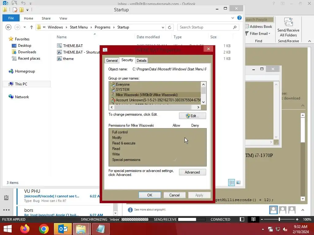Click muted volume tray icon
This screenshot has width=314, height=235.
(285, 229)
